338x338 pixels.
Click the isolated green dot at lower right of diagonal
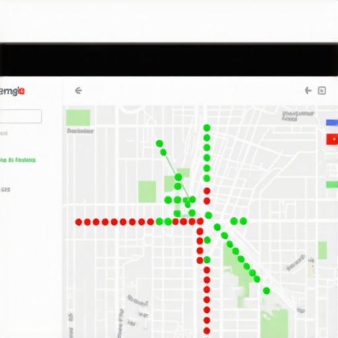point(267,290)
